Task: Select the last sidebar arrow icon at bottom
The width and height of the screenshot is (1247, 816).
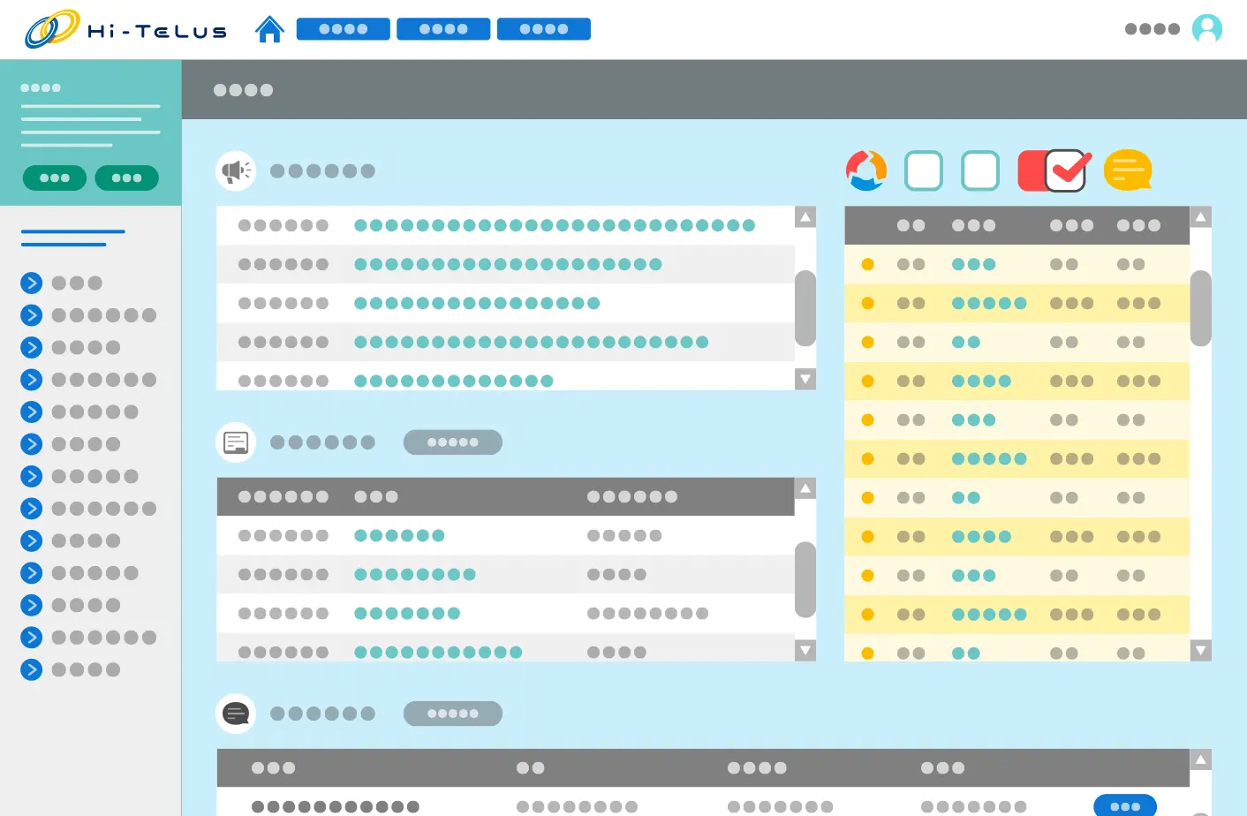Action: pyautogui.click(x=31, y=669)
